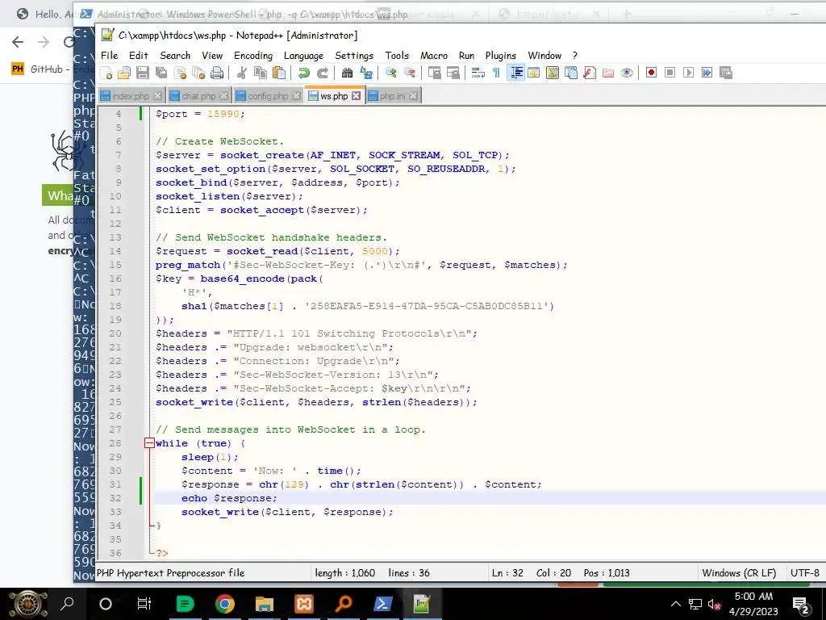Open the Edit menu

(x=139, y=56)
